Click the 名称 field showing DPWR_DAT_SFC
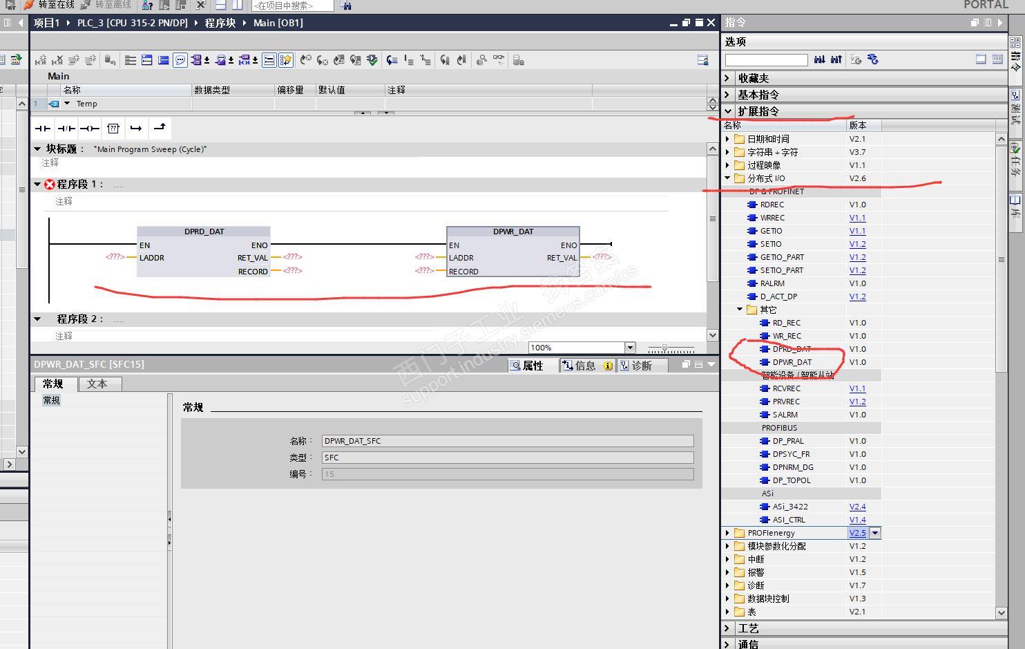Screen dimensions: 1025x649 click(508, 441)
